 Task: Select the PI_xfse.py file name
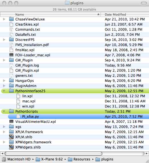click(30, 117)
